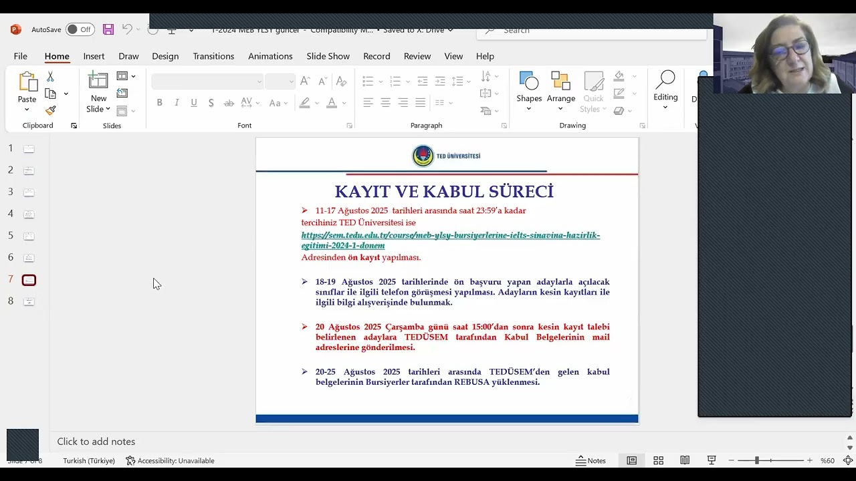Expand the Paste options arrow
The height and width of the screenshot is (481, 856).
click(x=27, y=110)
